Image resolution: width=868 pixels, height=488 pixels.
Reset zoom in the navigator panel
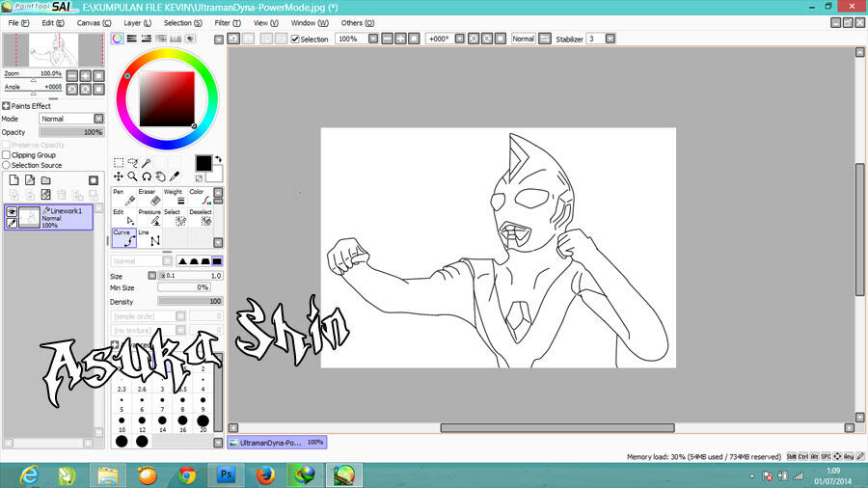click(98, 76)
